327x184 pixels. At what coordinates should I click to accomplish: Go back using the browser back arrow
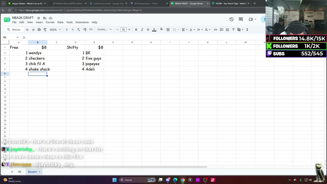pos(3,10)
